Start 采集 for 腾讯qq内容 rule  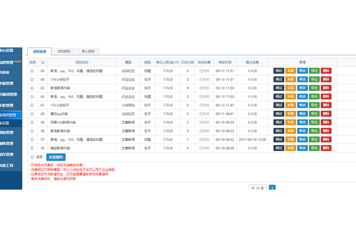[x=290, y=113]
